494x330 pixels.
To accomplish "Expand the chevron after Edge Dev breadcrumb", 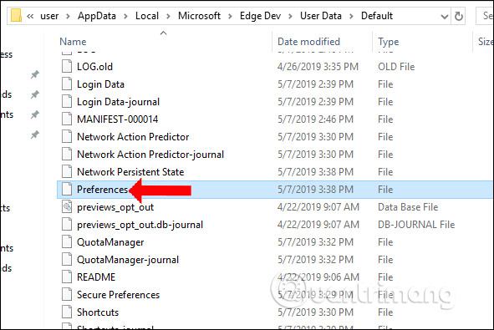I will click(x=290, y=16).
